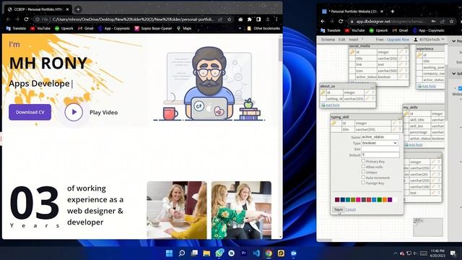Viewport: 462px width, 260px height.
Task: Open the Schema menu
Action: point(328,40)
